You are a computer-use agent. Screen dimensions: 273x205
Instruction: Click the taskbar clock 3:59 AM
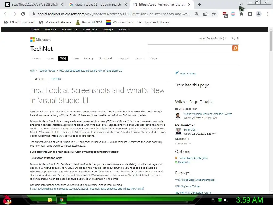click(x=249, y=200)
